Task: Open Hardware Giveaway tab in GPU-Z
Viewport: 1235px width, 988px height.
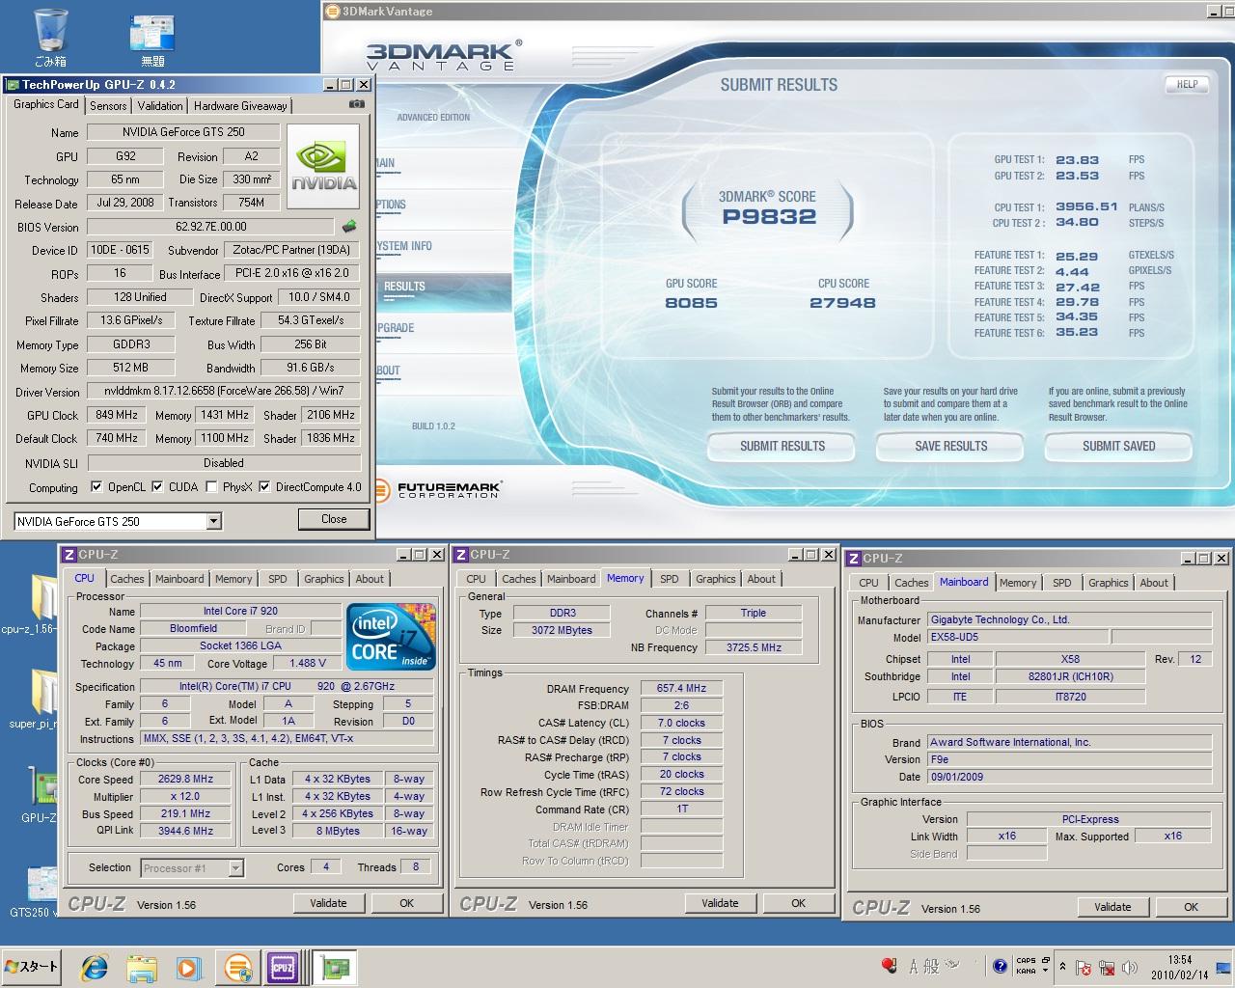Action: pyautogui.click(x=240, y=106)
